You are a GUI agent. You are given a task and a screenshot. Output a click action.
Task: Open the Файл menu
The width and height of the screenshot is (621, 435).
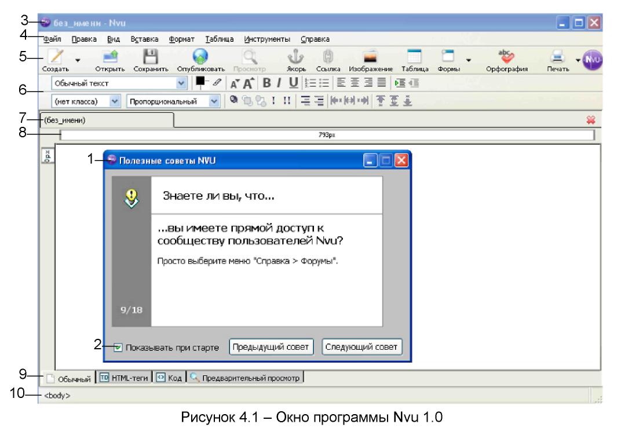pos(52,39)
